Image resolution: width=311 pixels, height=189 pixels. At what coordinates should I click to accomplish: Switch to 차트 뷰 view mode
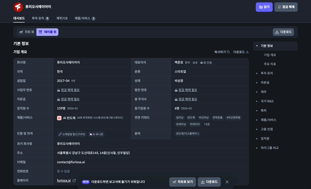27,32
